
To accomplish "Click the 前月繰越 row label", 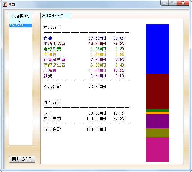I will point(52,119).
